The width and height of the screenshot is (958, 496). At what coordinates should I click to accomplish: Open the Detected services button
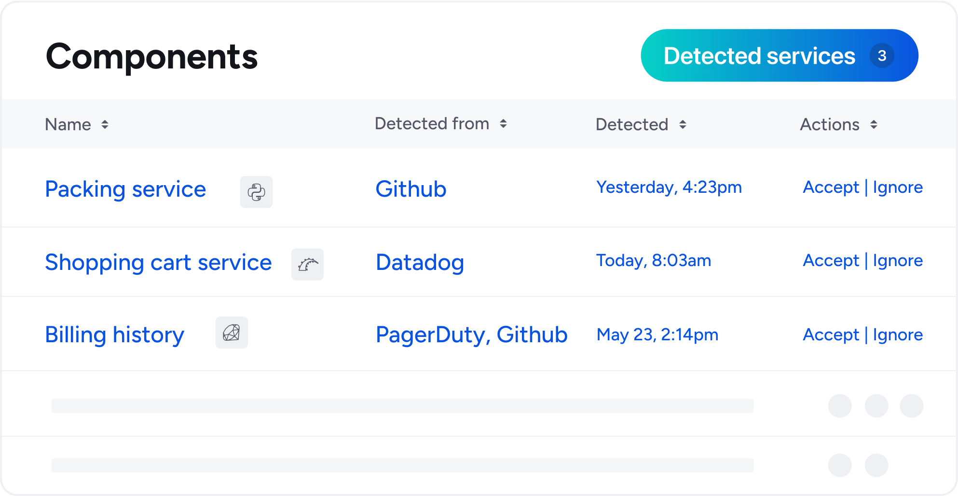(x=779, y=55)
